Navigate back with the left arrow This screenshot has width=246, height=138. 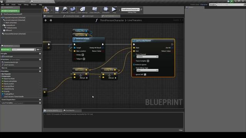pos(45,20)
